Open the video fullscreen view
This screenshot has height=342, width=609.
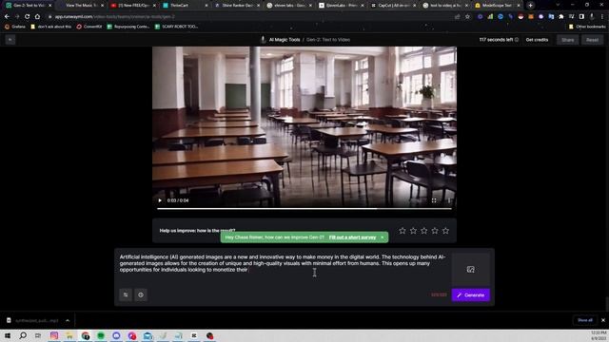coord(434,200)
